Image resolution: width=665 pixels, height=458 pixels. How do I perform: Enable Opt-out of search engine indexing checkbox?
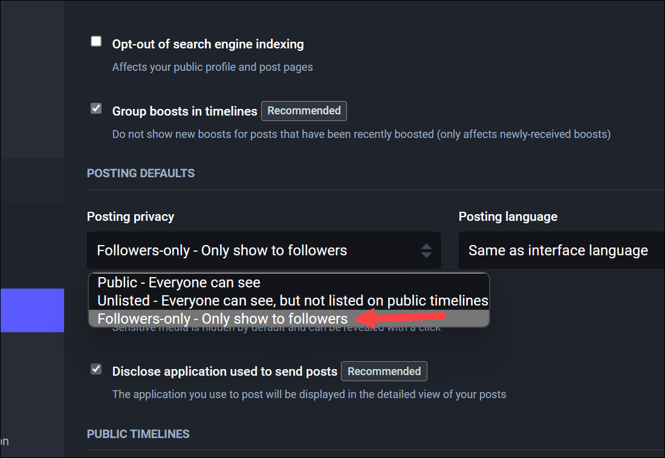[96, 42]
